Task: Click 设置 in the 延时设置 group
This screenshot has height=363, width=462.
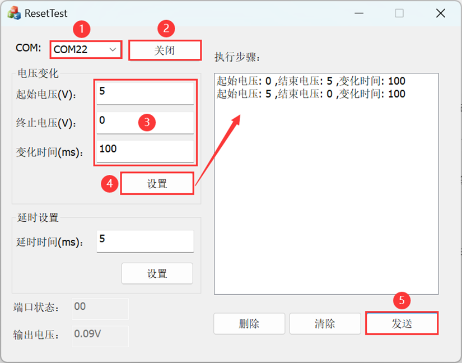Action: coord(157,273)
